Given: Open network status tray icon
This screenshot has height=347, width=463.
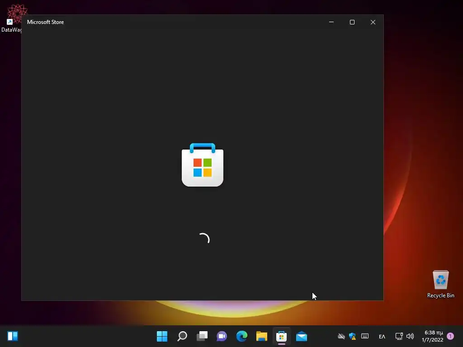Looking at the screenshot, I should (399, 336).
